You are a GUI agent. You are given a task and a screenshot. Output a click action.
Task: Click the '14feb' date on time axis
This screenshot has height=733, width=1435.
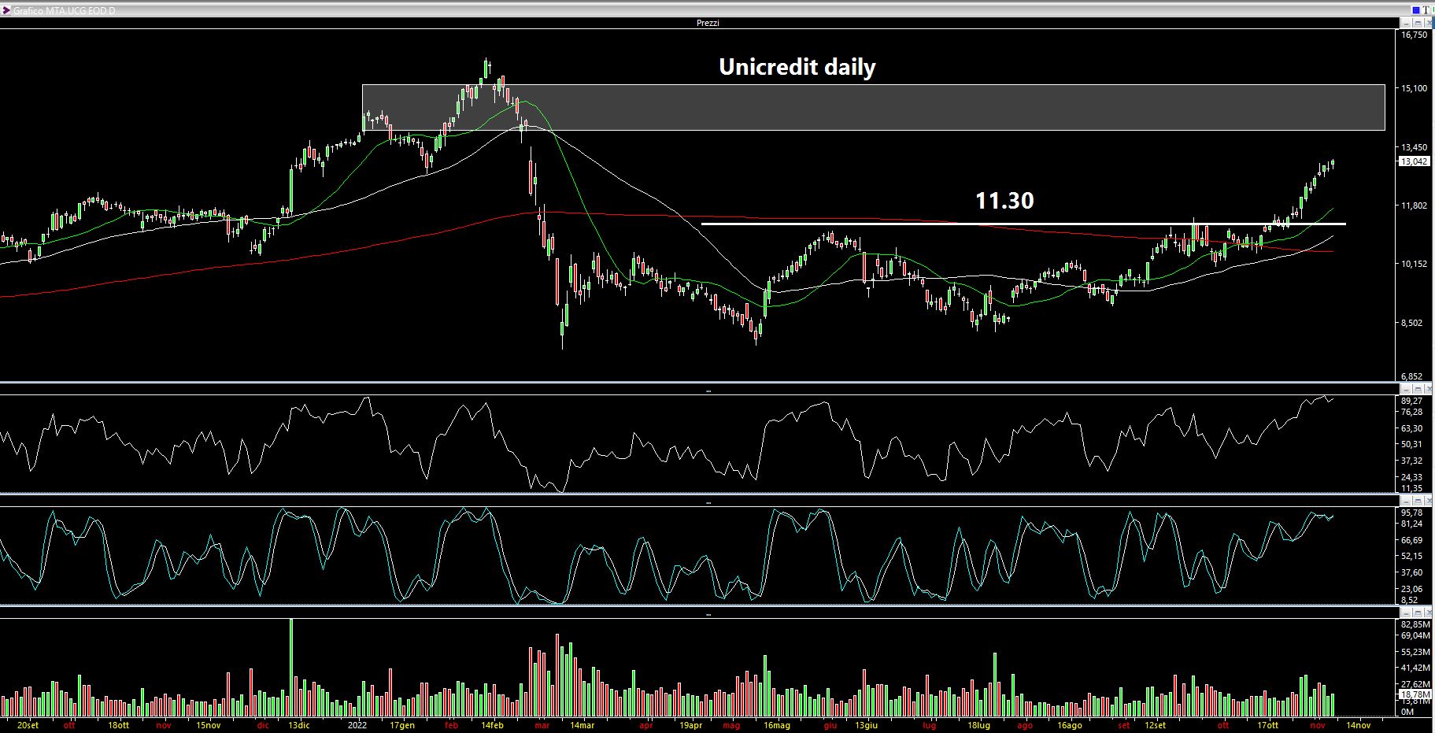(492, 725)
